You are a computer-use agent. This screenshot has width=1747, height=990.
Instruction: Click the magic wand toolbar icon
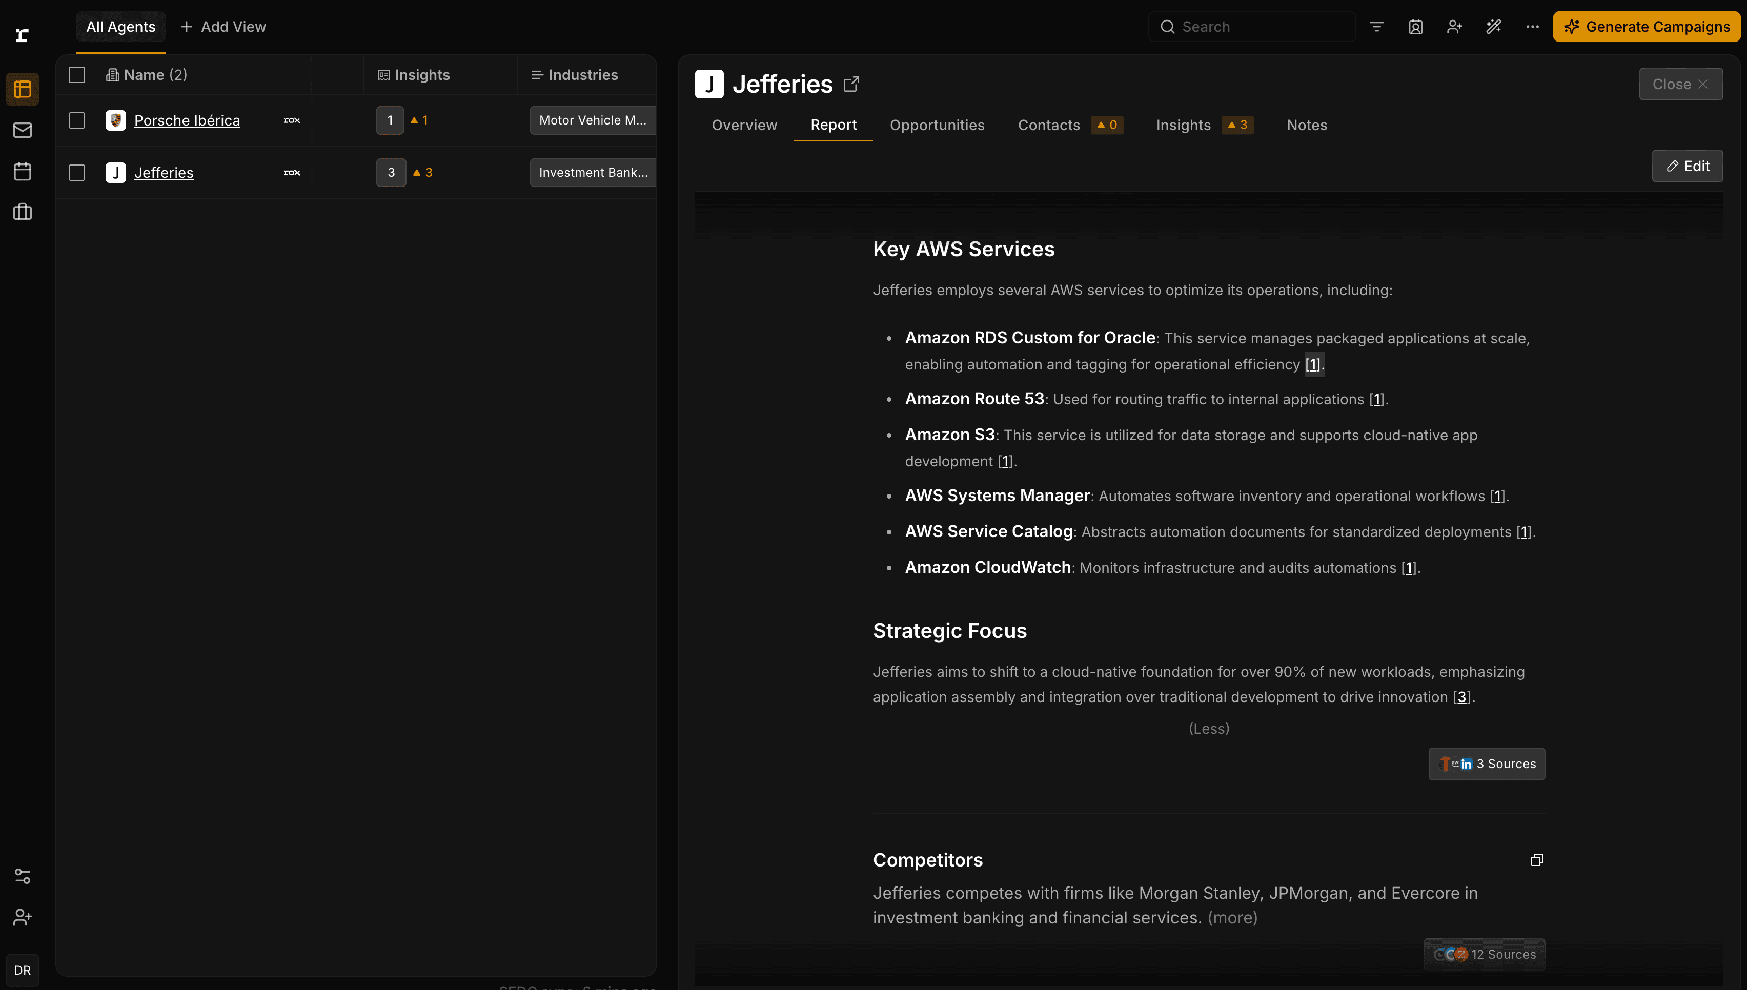point(1493,27)
